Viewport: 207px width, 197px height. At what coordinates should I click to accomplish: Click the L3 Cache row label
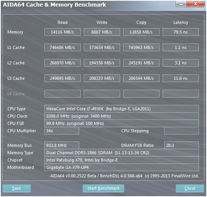pyautogui.click(x=16, y=78)
